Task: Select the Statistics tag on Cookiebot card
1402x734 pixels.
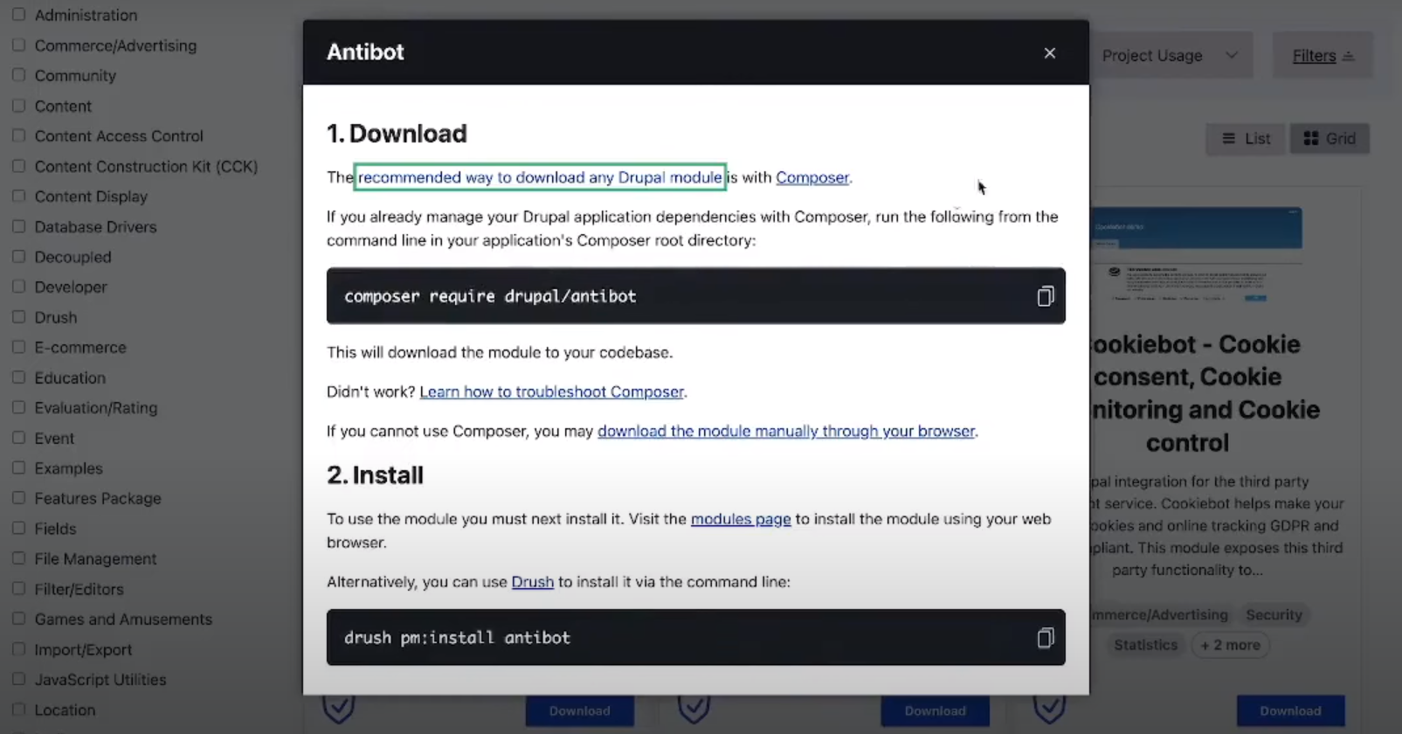Action: [x=1145, y=645]
